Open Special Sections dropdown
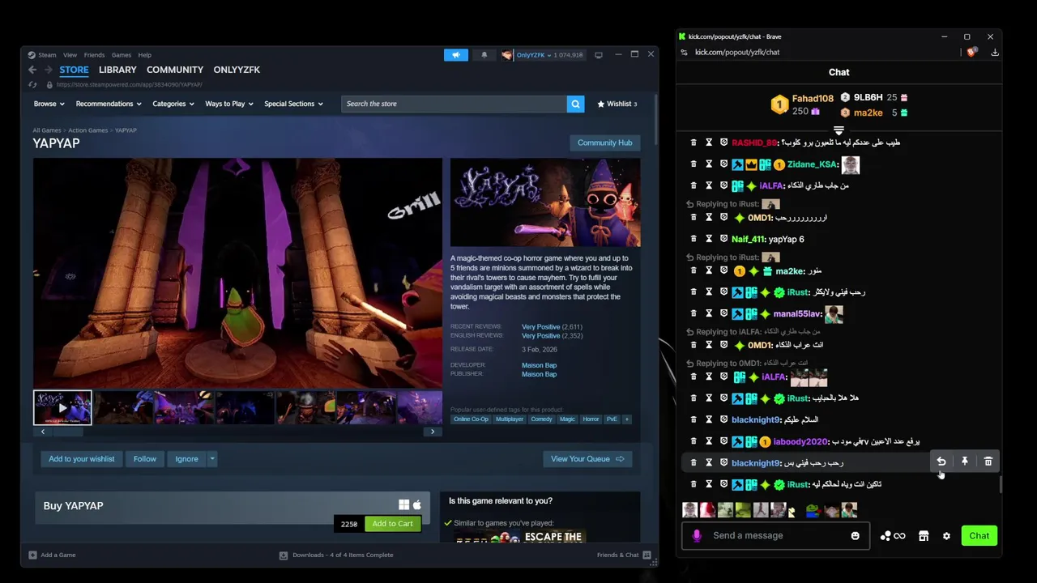1037x583 pixels. point(293,104)
